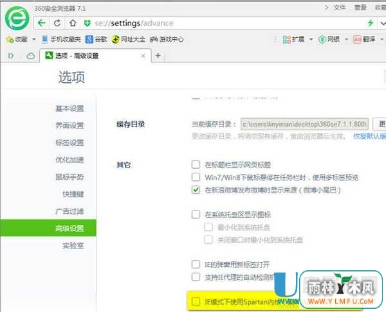Click the 网银 online banking icon

[x=322, y=39]
